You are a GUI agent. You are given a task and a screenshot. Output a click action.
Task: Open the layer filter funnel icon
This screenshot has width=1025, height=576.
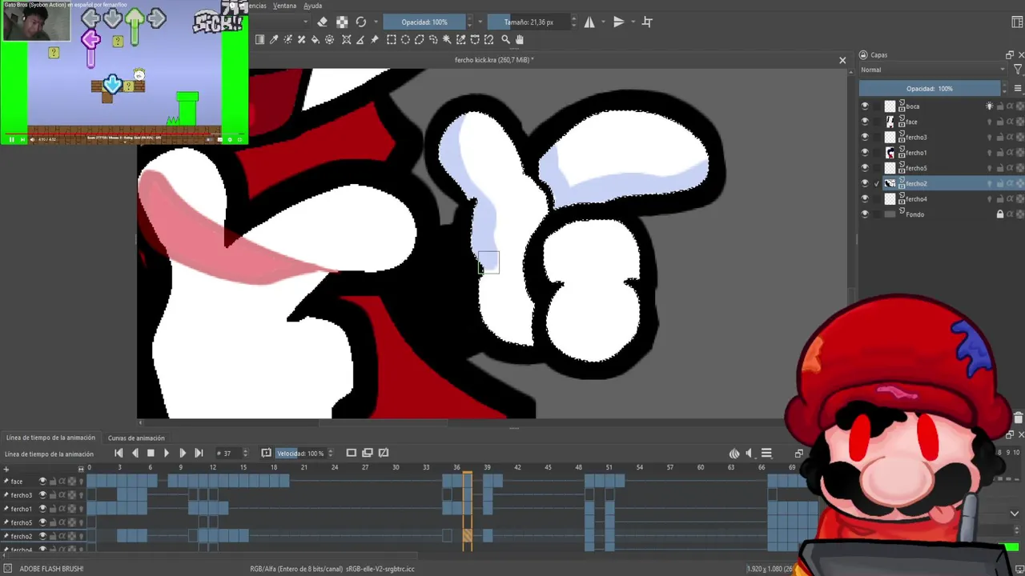[1018, 70]
